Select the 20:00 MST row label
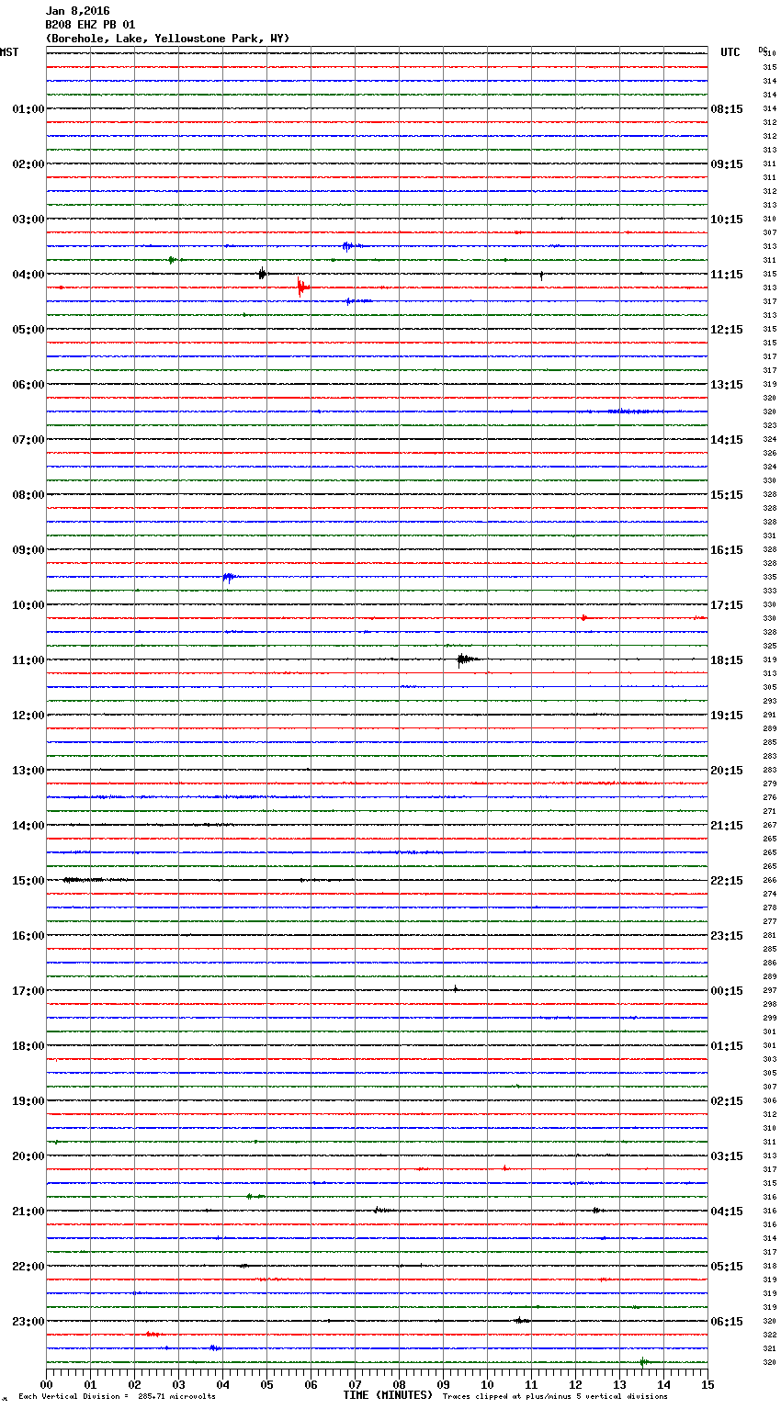The width and height of the screenshot is (781, 1409). pos(28,1156)
